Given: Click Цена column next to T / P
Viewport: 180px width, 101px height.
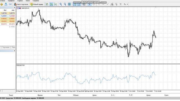Looking at the screenshot, I should click(x=148, y=95).
